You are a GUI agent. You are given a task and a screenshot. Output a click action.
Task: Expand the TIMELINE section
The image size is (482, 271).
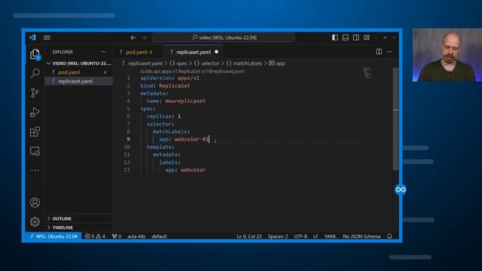click(79, 227)
